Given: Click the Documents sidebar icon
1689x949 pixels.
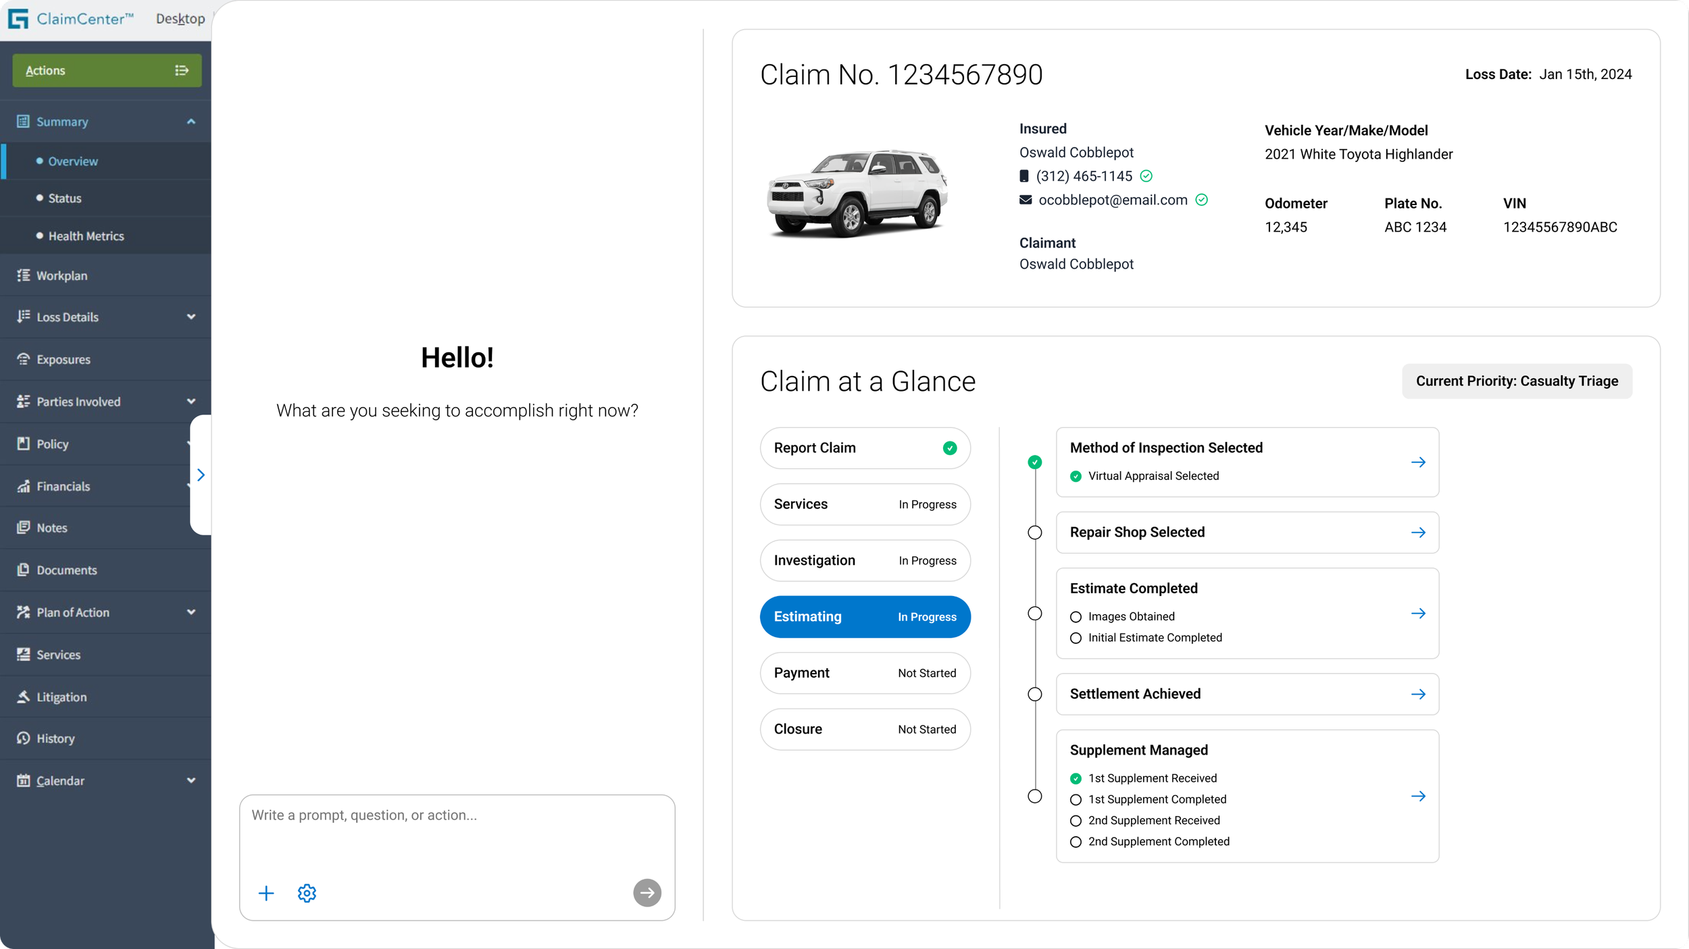Looking at the screenshot, I should tap(24, 570).
